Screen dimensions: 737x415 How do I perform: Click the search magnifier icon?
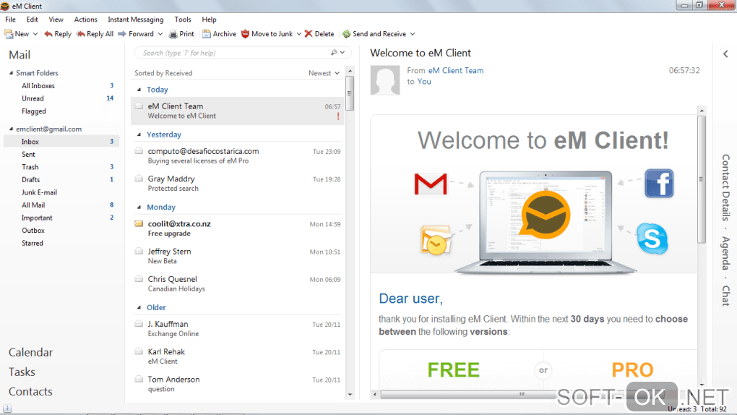[334, 53]
